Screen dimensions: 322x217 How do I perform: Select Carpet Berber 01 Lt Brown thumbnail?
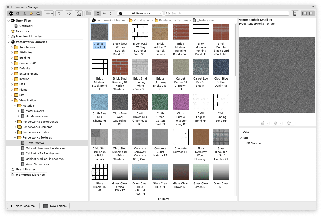point(181,67)
